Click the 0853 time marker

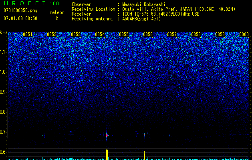click(76, 34)
